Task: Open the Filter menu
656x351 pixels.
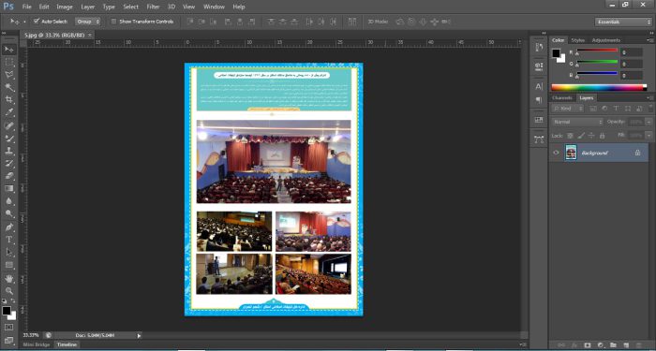Action: coord(153,7)
